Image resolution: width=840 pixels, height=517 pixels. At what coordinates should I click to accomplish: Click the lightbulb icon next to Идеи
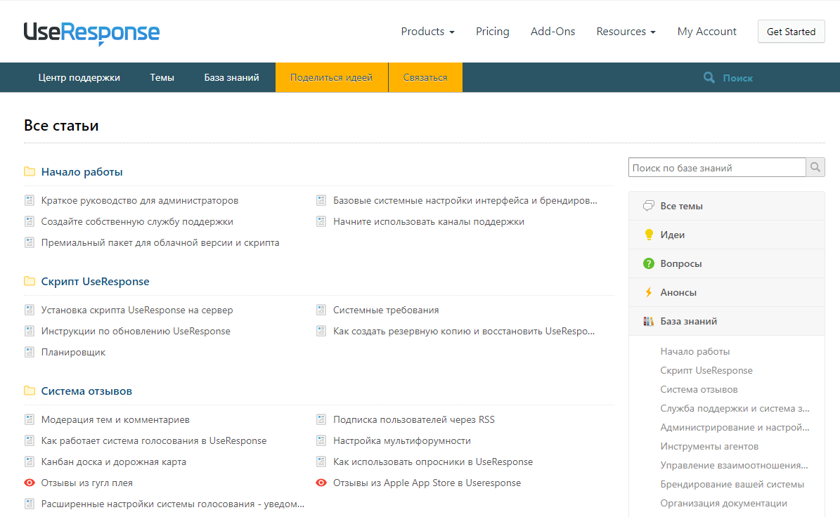coord(648,235)
